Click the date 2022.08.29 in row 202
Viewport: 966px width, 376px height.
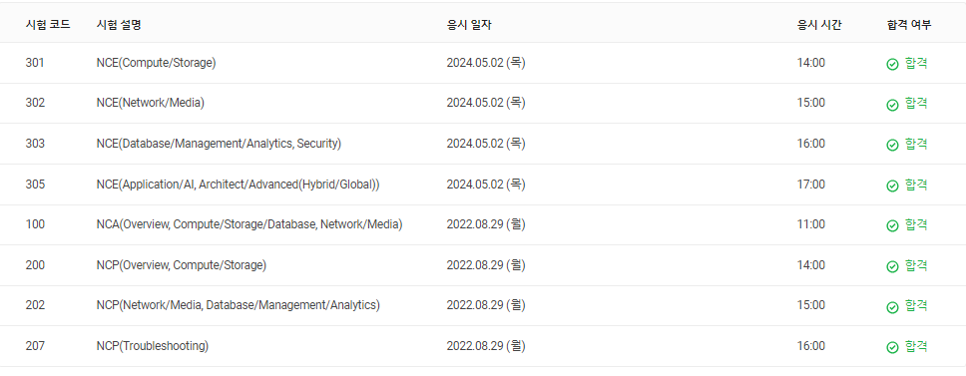coord(486,306)
